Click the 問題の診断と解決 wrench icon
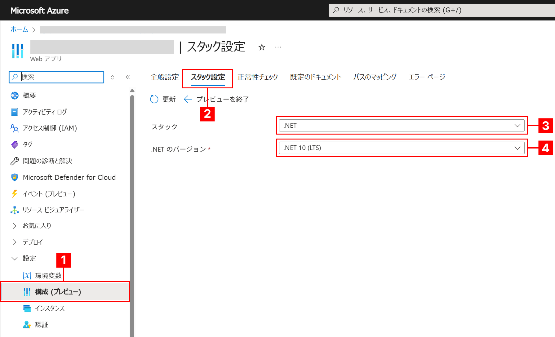The height and width of the screenshot is (337, 555). [x=15, y=161]
